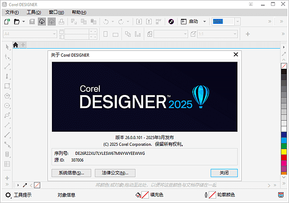
Task: Click the New document icon
Action: click(7, 22)
